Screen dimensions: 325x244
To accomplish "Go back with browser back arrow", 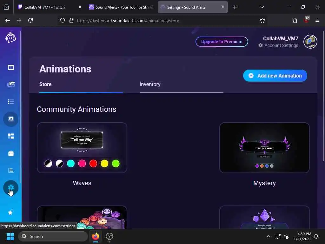I will [8, 20].
